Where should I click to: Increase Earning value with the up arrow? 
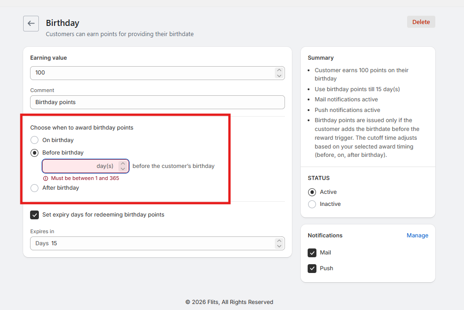tap(279, 70)
